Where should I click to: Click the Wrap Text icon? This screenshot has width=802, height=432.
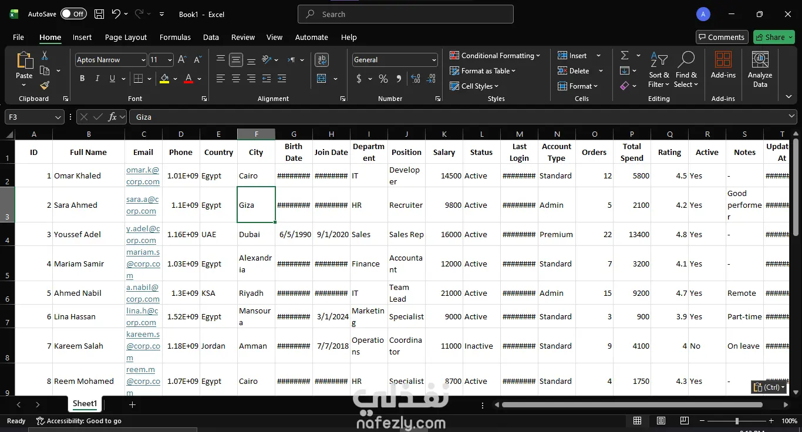click(x=322, y=60)
